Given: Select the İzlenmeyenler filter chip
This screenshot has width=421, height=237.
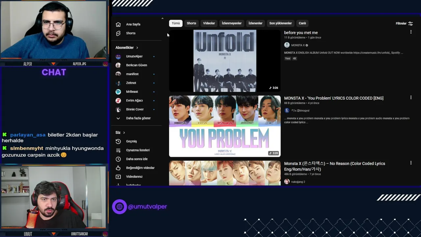Looking at the screenshot, I should click(x=232, y=23).
